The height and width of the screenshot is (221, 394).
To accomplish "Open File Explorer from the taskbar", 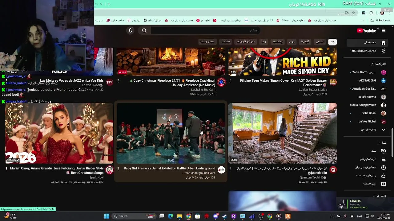I will (x=179, y=216).
